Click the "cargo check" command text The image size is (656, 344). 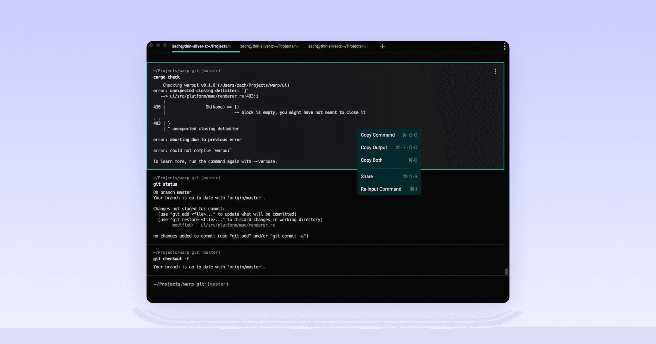(166, 77)
